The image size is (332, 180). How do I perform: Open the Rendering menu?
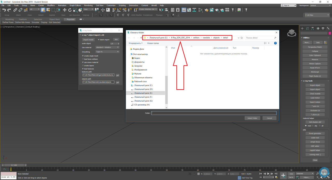point(88,5)
